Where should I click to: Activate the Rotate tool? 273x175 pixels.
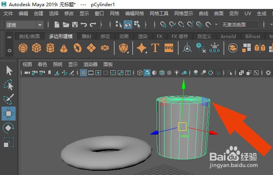[x=8, y=128]
